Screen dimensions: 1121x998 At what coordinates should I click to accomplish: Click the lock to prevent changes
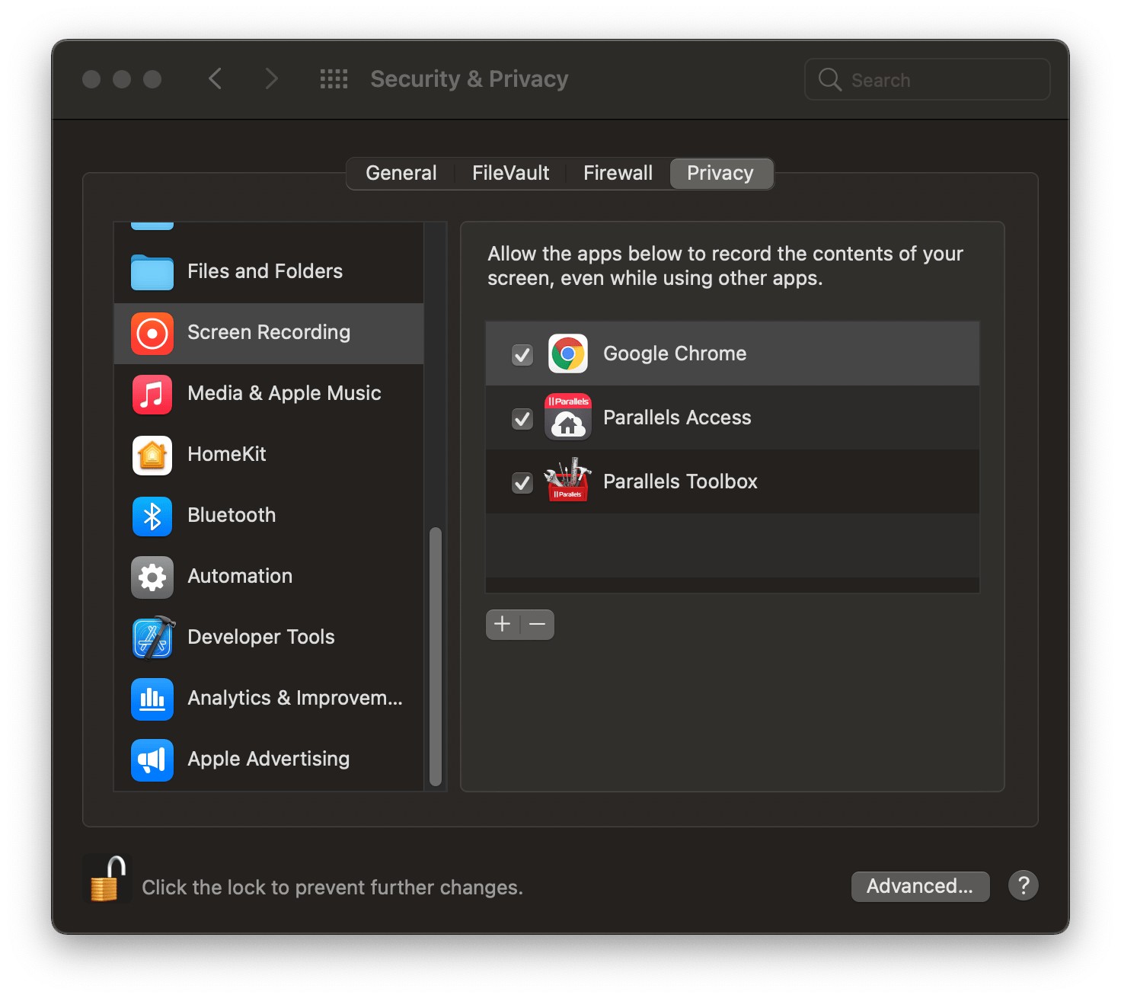tap(107, 878)
